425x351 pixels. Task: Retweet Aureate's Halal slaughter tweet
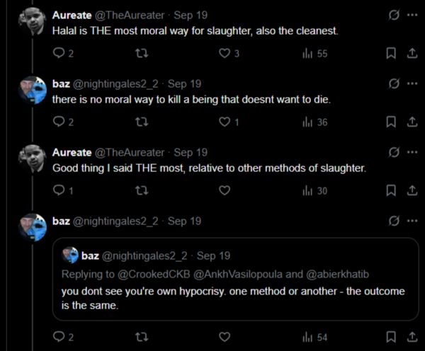coord(141,53)
